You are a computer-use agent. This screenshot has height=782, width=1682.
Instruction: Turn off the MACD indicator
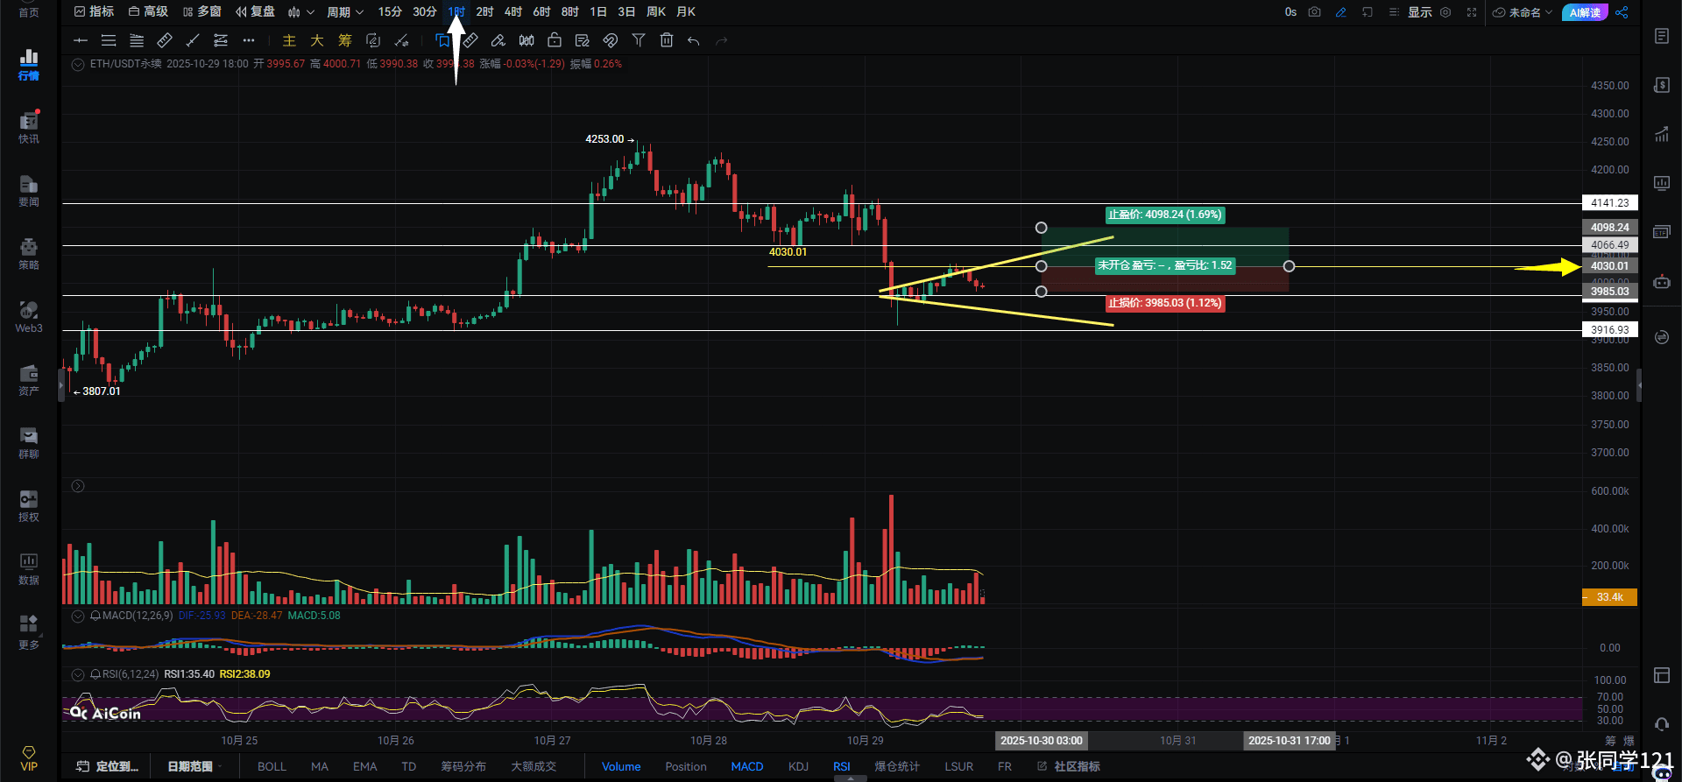pyautogui.click(x=747, y=766)
